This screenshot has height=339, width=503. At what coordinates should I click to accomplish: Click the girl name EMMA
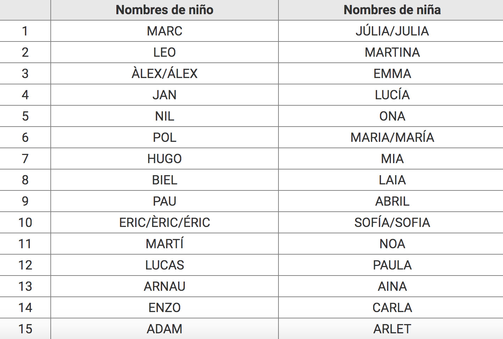(392, 74)
